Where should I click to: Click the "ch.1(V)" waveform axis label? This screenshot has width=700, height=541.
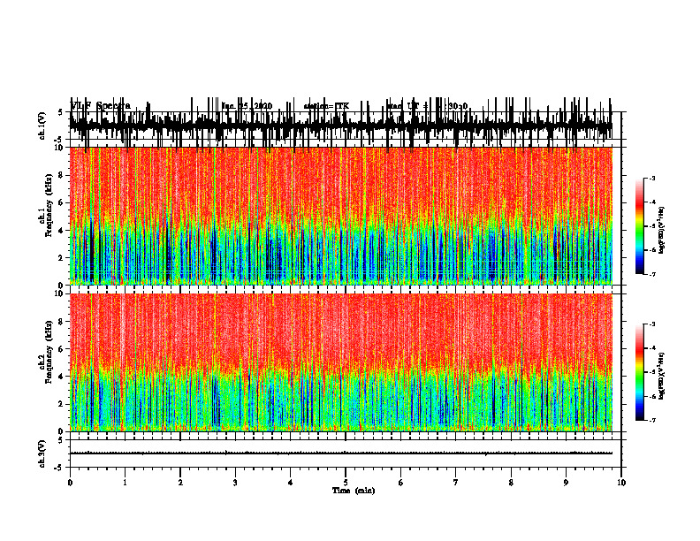42,126
